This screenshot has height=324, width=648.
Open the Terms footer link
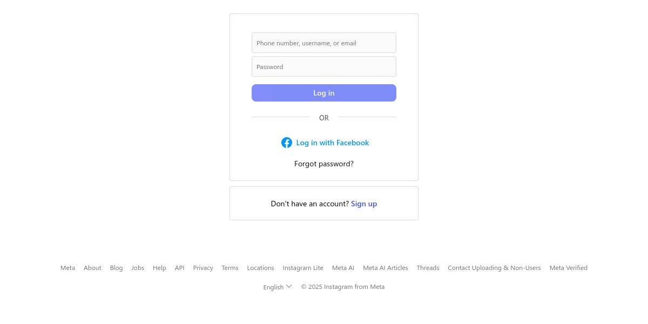tap(230, 268)
